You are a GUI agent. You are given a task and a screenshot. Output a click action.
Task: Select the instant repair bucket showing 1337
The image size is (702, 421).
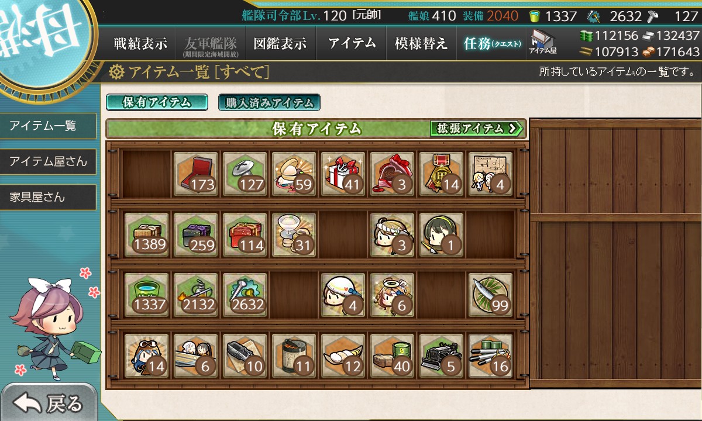[x=147, y=294]
